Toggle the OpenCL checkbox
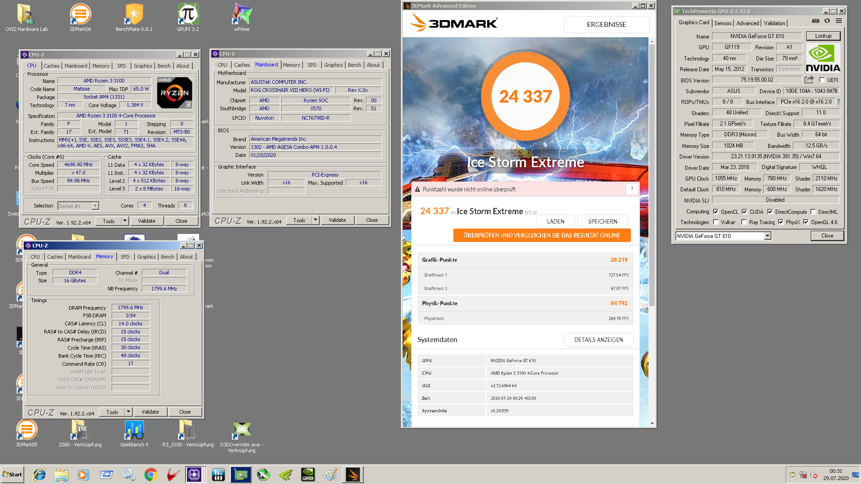Screen dimensions: 861x484 pos(716,212)
